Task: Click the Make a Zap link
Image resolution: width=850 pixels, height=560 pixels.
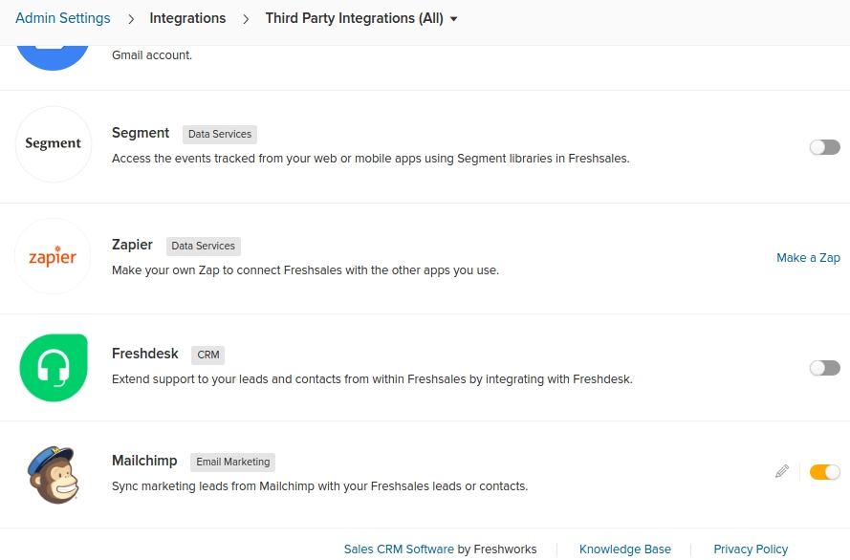Action: point(808,258)
